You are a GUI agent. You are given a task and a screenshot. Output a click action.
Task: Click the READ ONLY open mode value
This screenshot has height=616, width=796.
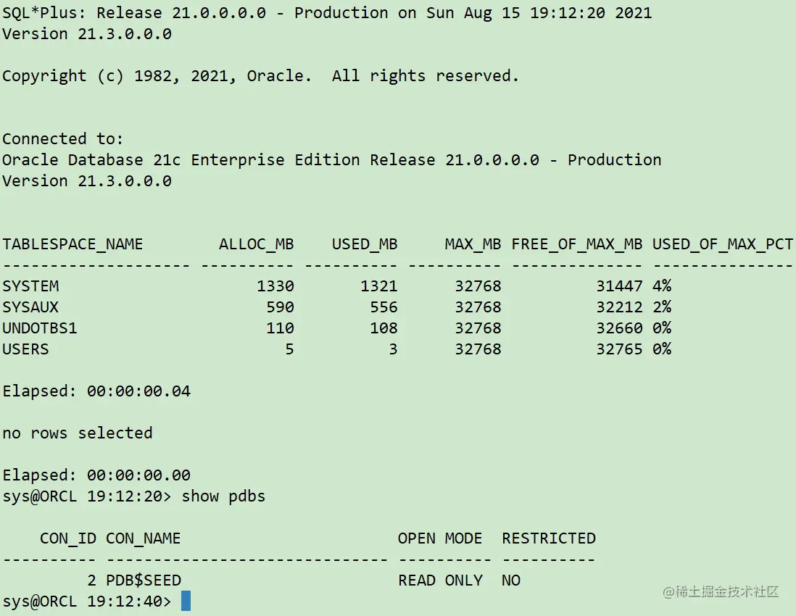pos(440,580)
